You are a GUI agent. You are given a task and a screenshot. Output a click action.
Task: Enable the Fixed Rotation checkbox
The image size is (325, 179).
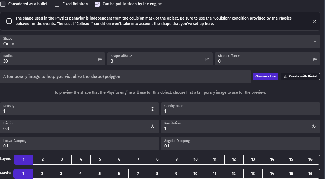57,4
